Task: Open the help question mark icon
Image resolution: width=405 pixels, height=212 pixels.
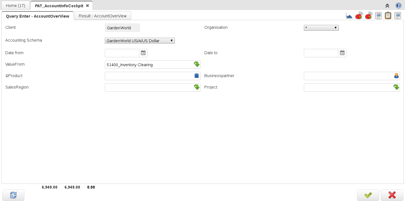Action: 398,6
